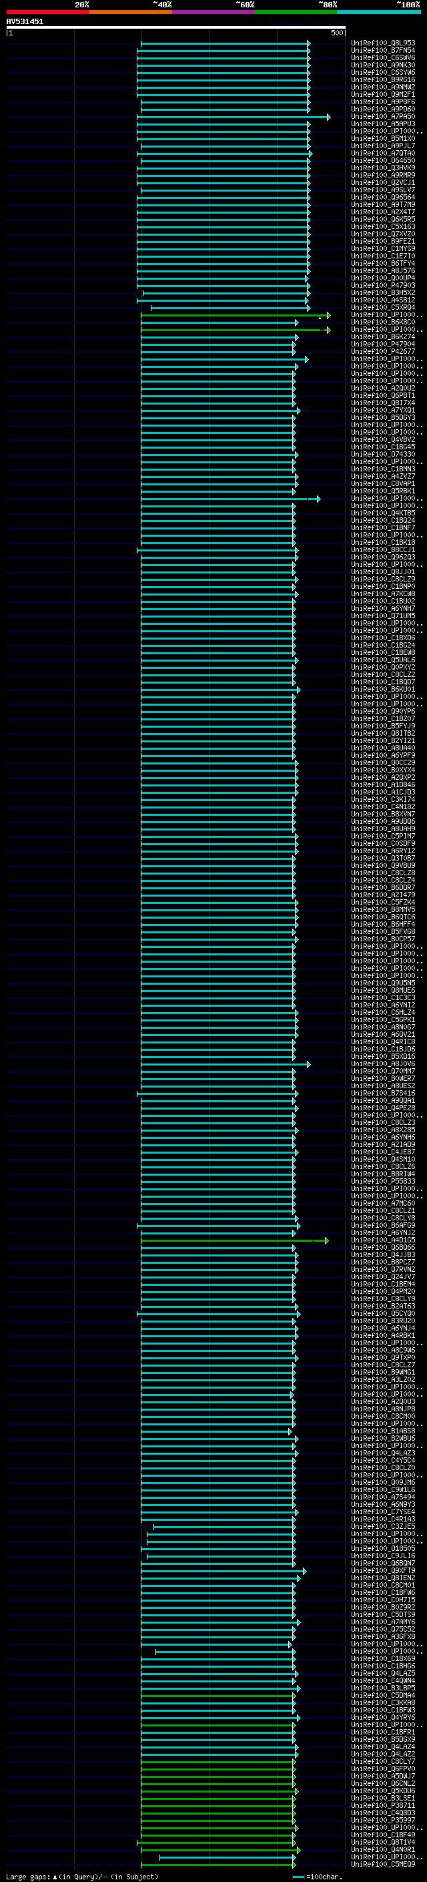This screenshot has width=427, height=1882.
Task: Select hit label UniRef100_C8CLZ9
Action: [383, 579]
